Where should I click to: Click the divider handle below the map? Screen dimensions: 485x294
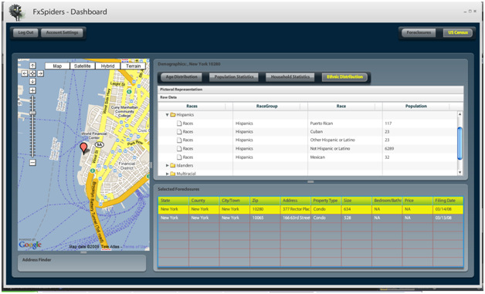pos(83,252)
